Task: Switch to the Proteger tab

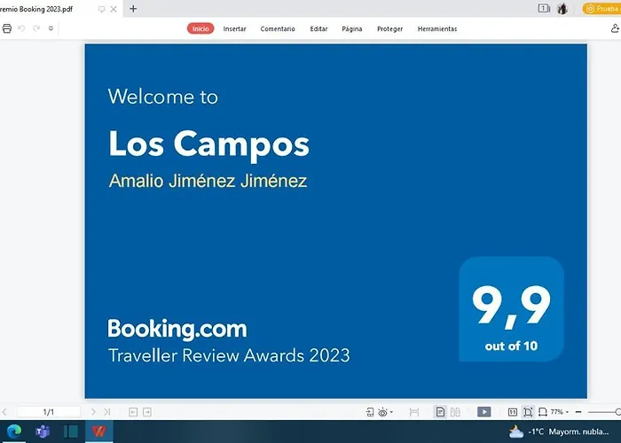Action: pos(389,28)
